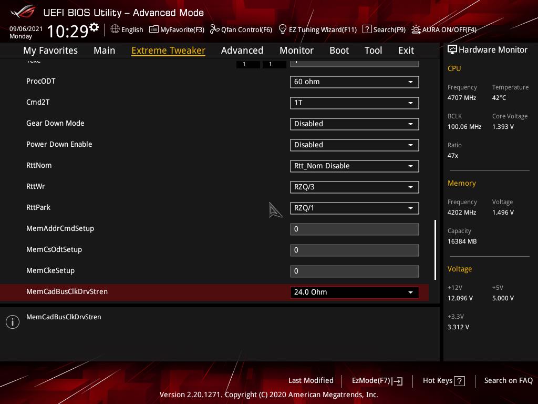
Task: Select MemAddrCmdSetup label
Action: click(60, 228)
